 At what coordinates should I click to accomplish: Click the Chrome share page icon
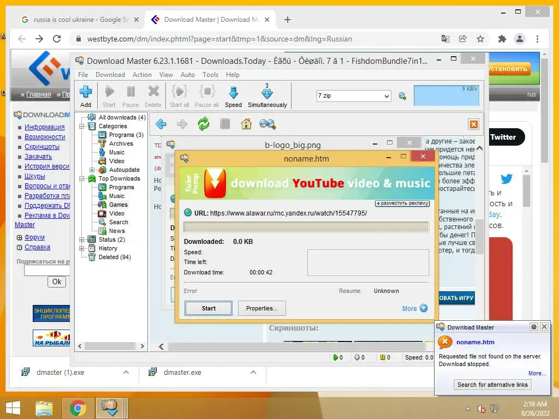pyautogui.click(x=463, y=39)
